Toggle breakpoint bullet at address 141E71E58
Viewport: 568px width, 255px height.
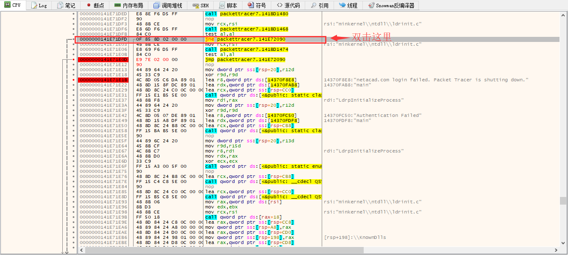(x=74, y=130)
